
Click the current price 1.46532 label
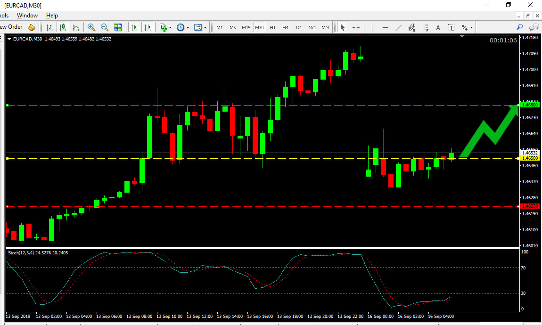[530, 153]
